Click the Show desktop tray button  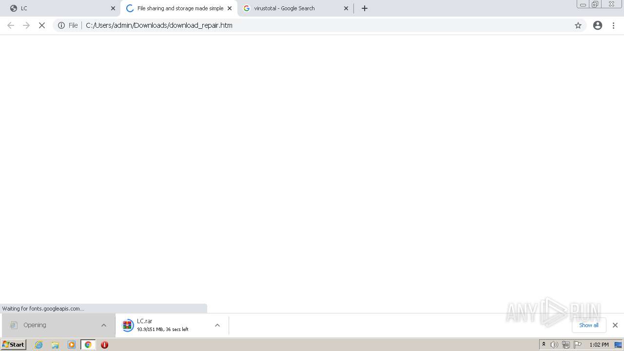(618, 345)
